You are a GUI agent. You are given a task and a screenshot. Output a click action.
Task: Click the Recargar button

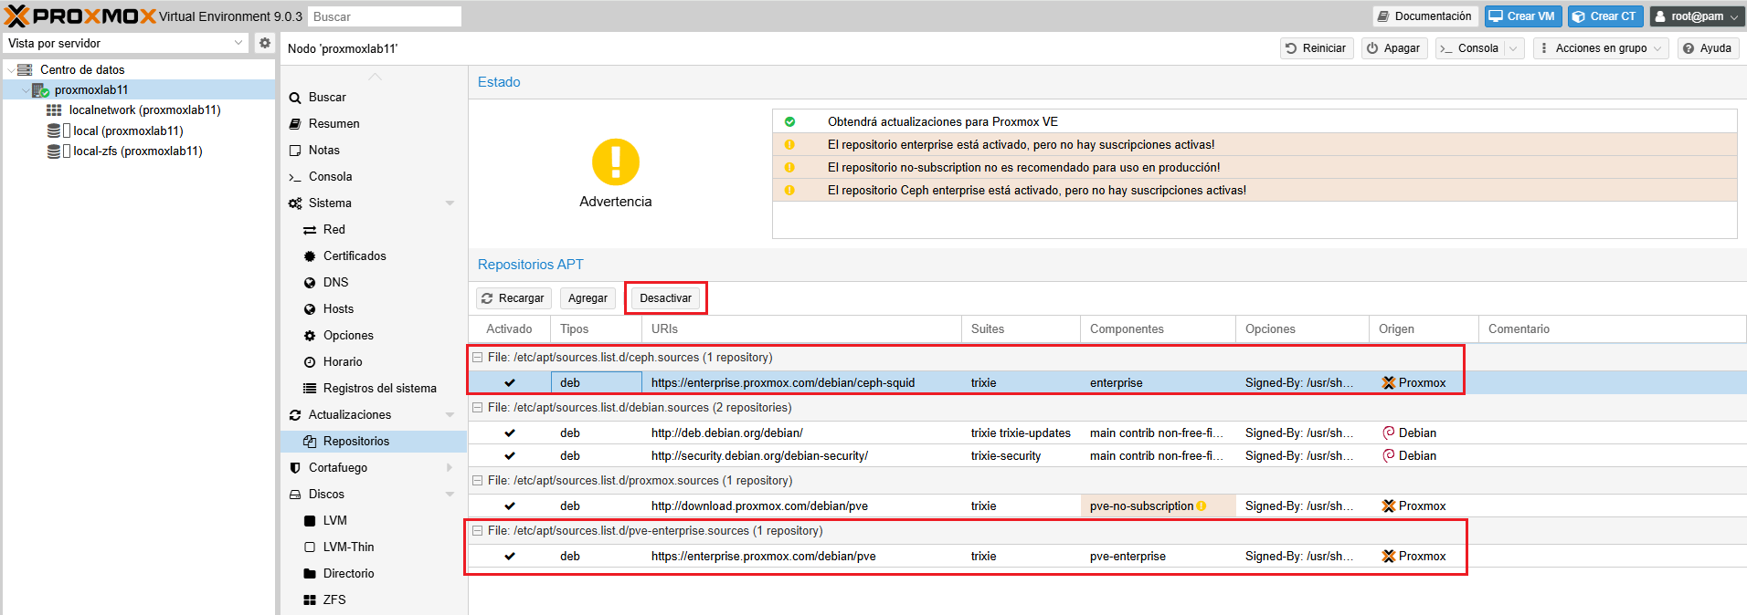(x=514, y=298)
